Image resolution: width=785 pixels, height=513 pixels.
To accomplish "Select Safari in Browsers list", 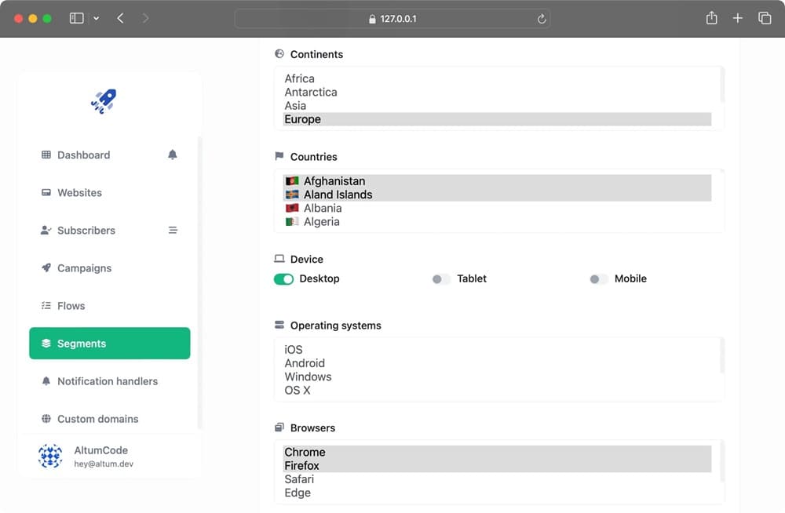I will coord(497,479).
